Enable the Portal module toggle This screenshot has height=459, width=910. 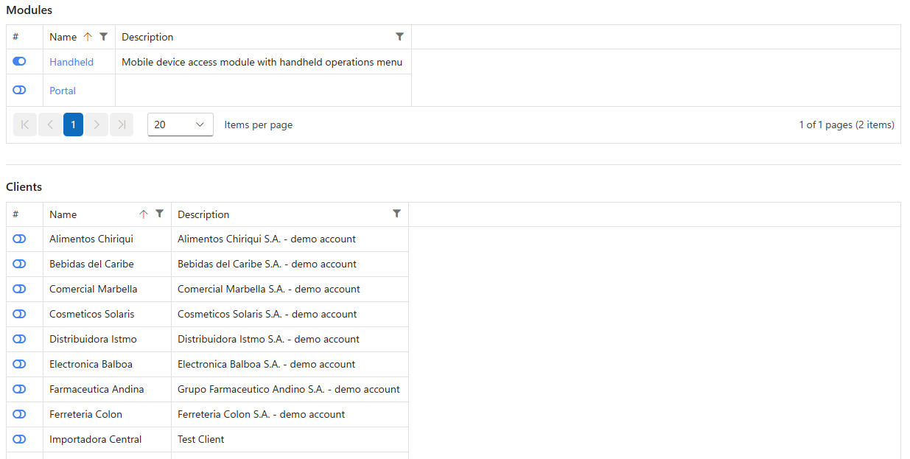point(19,90)
